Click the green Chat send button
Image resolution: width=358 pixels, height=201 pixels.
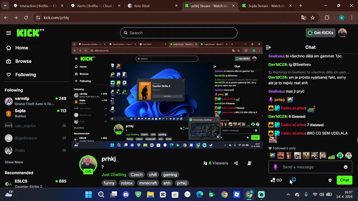pos(344,180)
